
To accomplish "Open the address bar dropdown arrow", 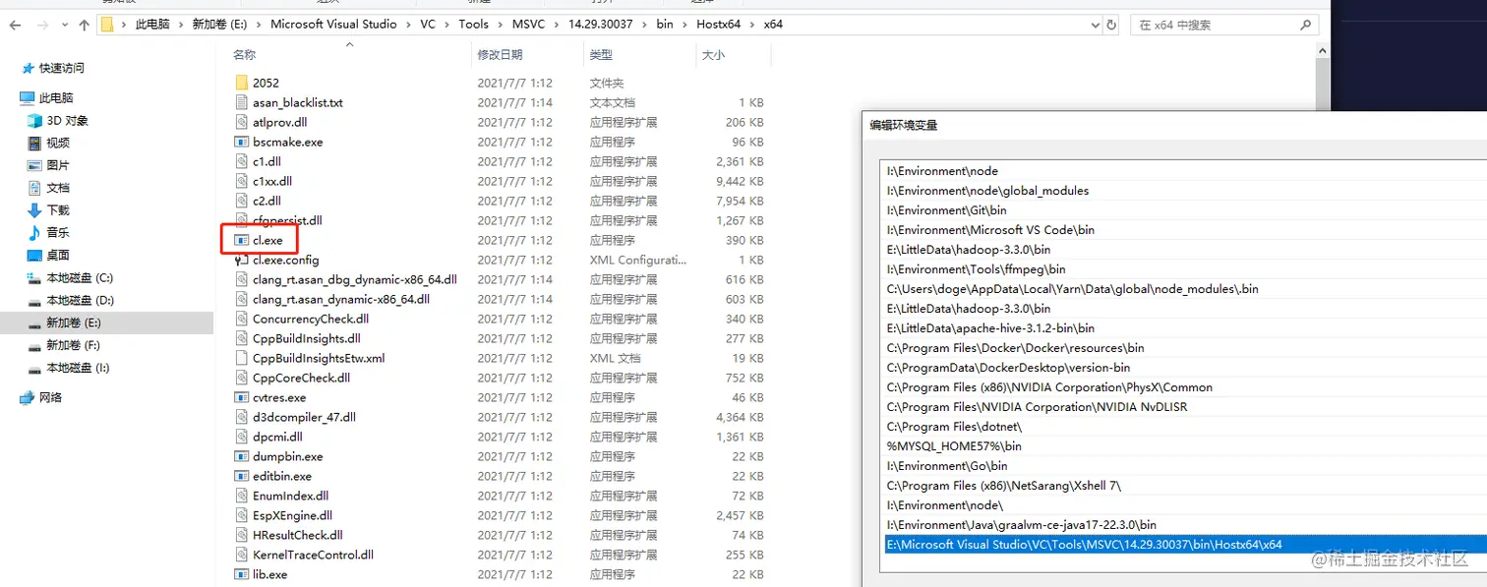I will (x=1095, y=25).
